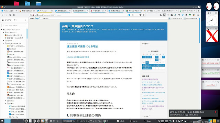Open article title 違法捜査で無罪になる理由
The width and height of the screenshot is (220, 123).
click(82, 46)
